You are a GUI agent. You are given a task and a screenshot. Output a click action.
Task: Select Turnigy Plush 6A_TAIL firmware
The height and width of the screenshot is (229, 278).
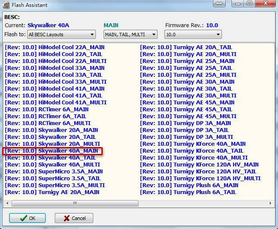[188, 192]
